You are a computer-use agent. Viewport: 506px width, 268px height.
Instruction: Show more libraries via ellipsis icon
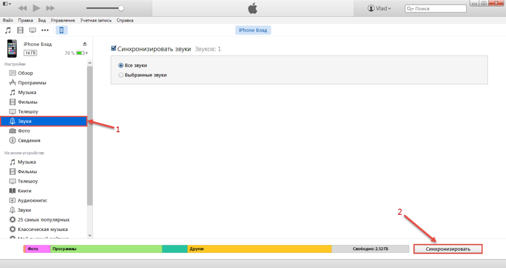[x=45, y=30]
